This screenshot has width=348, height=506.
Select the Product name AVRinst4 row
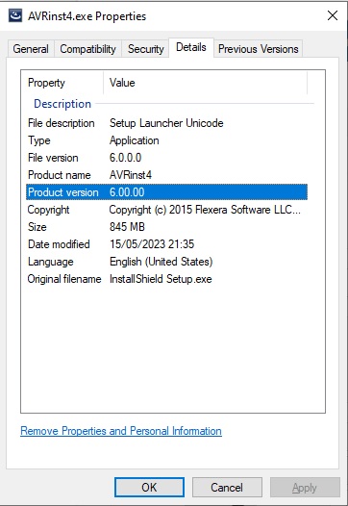[166, 175]
